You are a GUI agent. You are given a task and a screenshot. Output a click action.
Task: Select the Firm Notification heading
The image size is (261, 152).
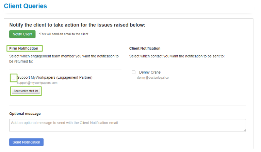(x=24, y=49)
